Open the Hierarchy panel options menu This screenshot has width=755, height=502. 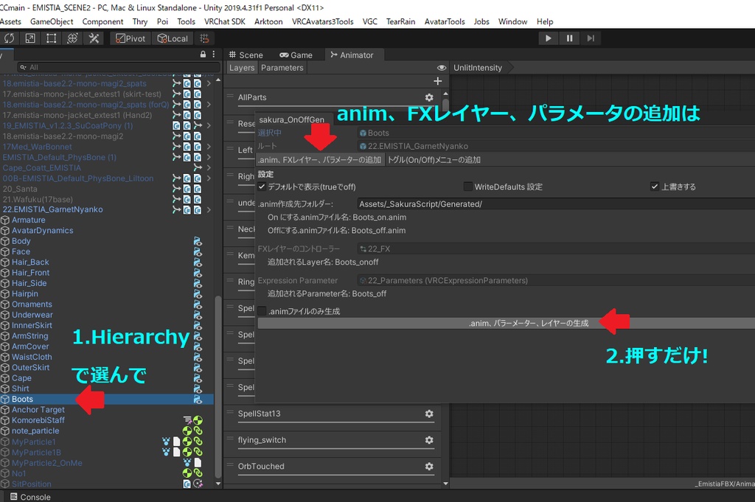coord(213,55)
